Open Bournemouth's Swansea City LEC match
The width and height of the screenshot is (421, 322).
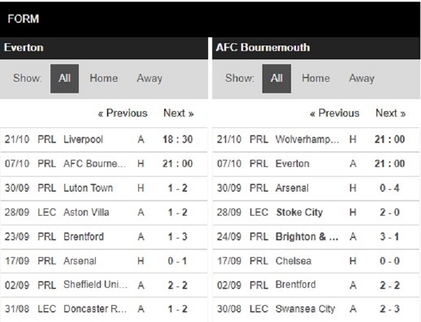pyautogui.click(x=316, y=309)
